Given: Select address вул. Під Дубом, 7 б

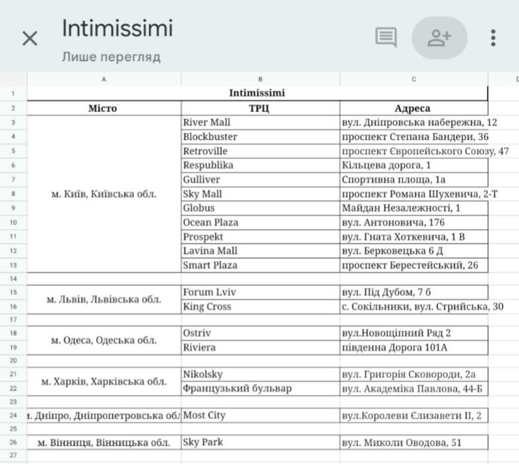Looking at the screenshot, I should click(413, 292).
